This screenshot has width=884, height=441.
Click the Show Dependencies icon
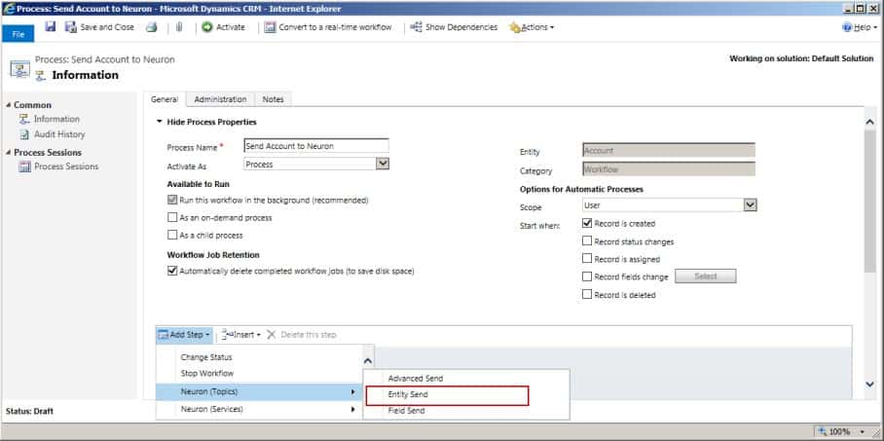point(416,27)
